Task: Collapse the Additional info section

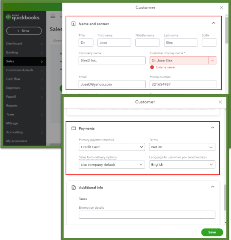Action: coord(212,187)
